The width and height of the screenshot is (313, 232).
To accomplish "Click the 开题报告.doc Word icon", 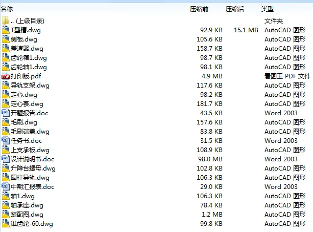I will click(6, 113).
